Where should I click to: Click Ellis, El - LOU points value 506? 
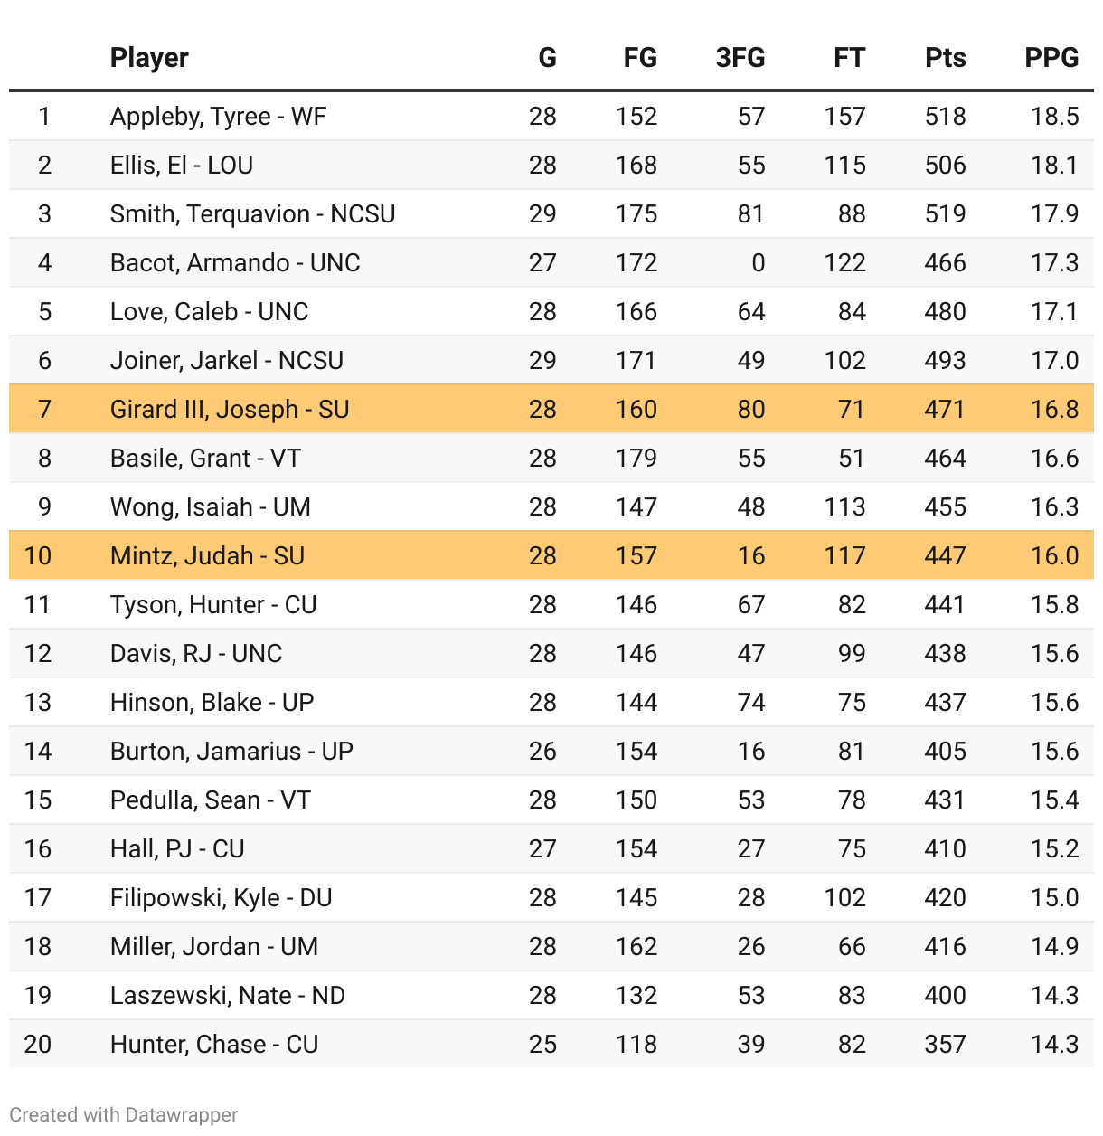(x=946, y=166)
